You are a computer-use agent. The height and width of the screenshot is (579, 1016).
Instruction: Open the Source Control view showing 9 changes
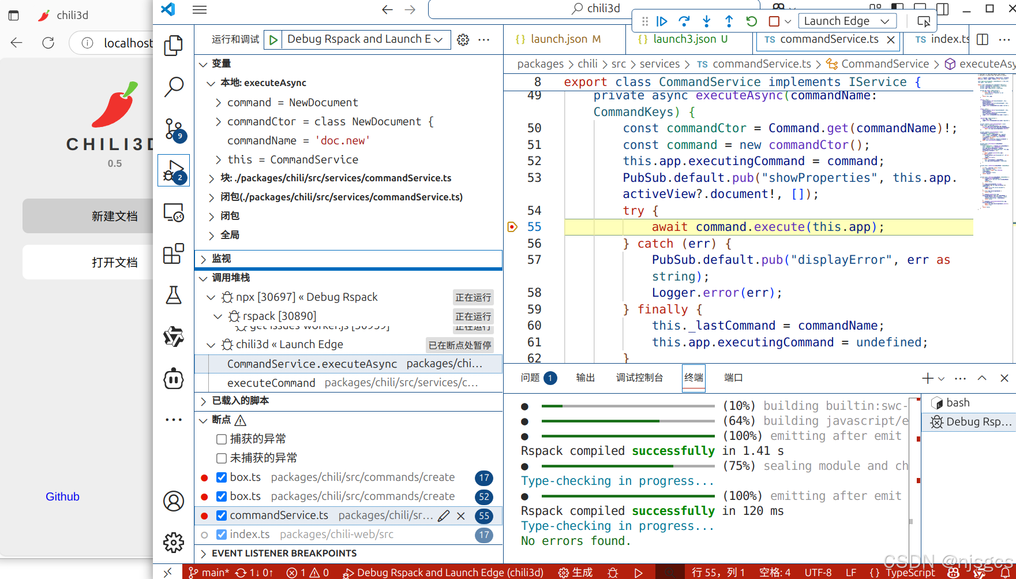[x=173, y=129]
